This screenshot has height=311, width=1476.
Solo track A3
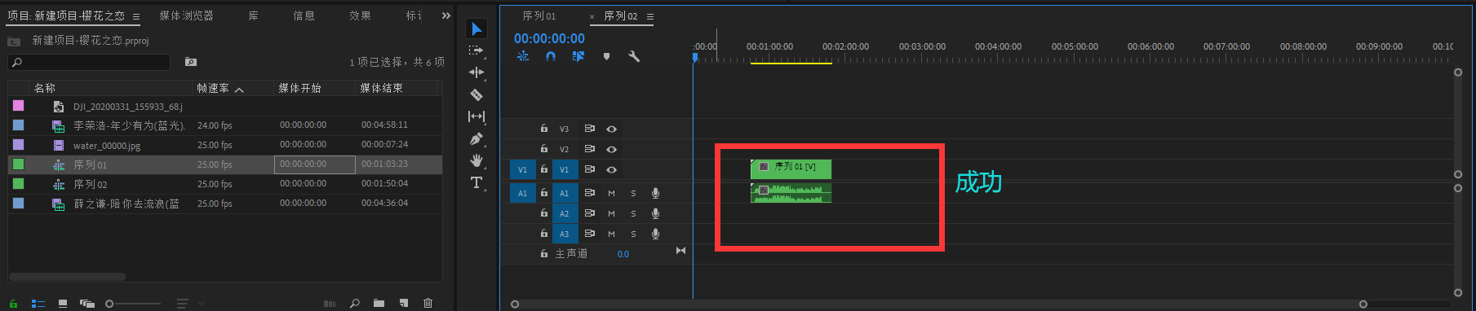coord(633,234)
